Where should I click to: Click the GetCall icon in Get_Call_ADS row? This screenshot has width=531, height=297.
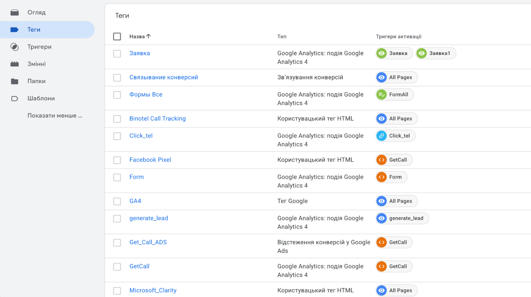point(382,243)
